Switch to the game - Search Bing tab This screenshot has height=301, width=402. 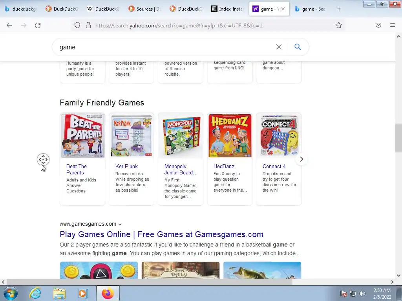(311, 9)
